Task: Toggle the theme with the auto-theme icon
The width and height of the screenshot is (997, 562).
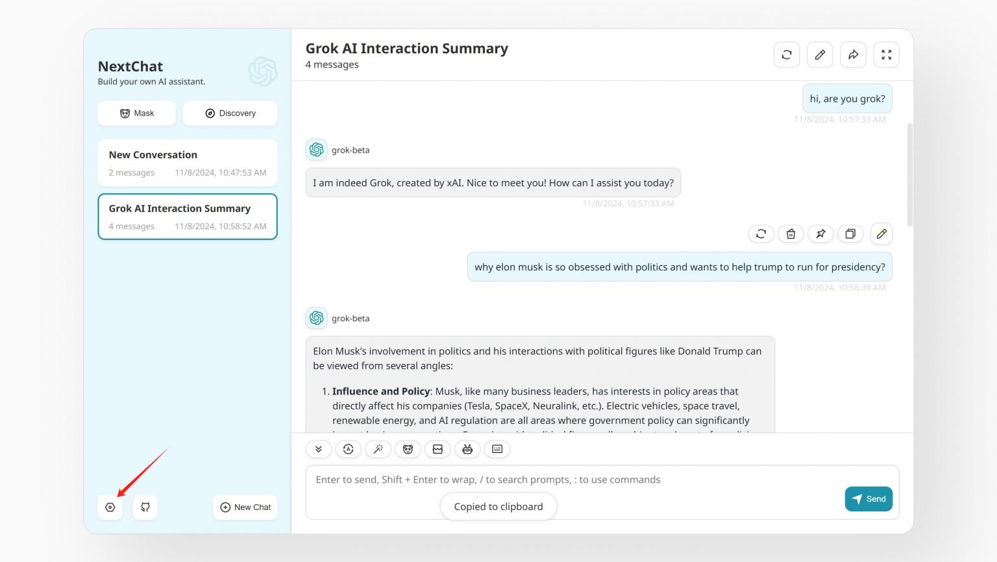Action: 349,449
